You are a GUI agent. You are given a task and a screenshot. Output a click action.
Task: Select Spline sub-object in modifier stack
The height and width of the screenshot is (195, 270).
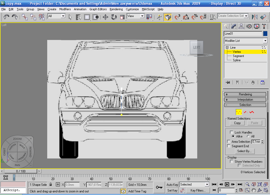click(237, 60)
